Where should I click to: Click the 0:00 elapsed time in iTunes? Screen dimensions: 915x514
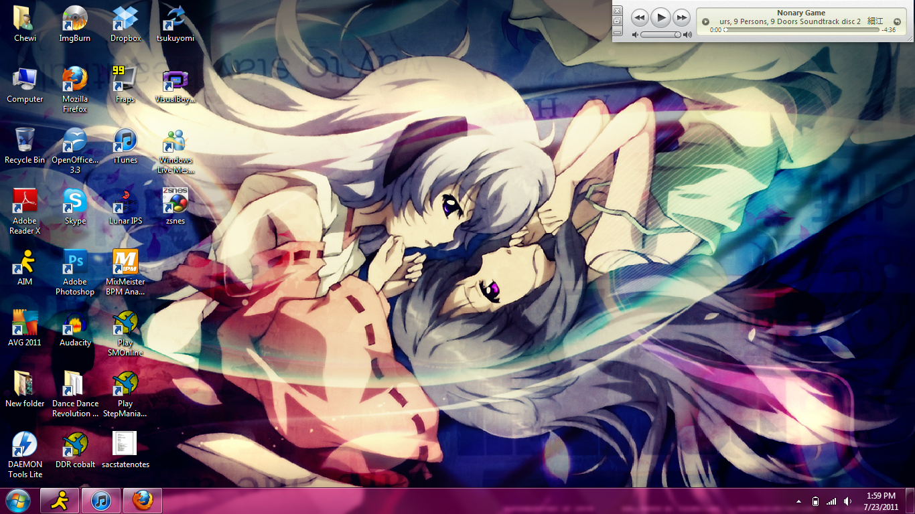click(715, 30)
